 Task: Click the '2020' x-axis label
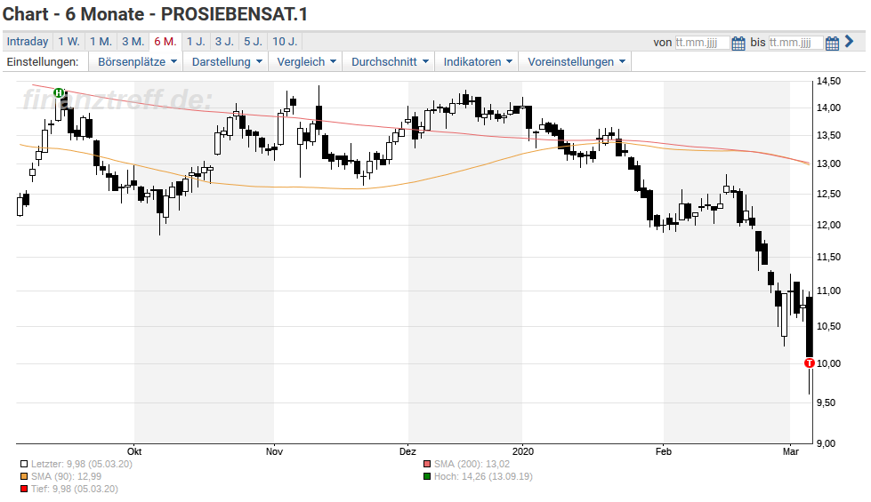(x=523, y=451)
